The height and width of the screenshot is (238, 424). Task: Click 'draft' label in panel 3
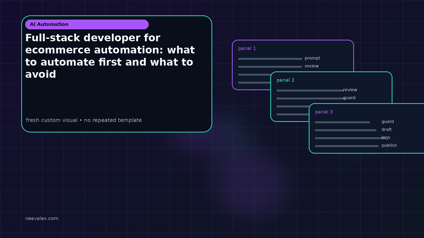point(387,130)
